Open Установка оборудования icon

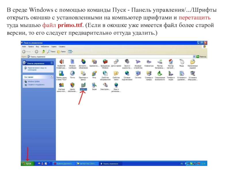[193, 76]
